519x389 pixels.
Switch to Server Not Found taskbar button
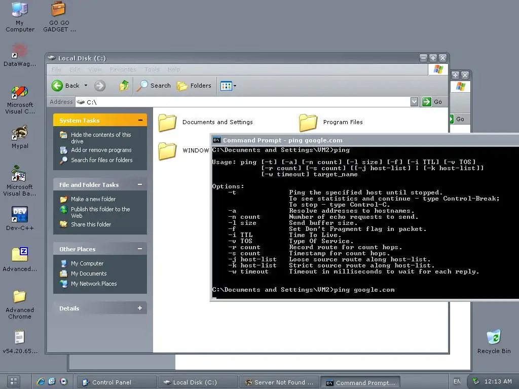[279, 382]
